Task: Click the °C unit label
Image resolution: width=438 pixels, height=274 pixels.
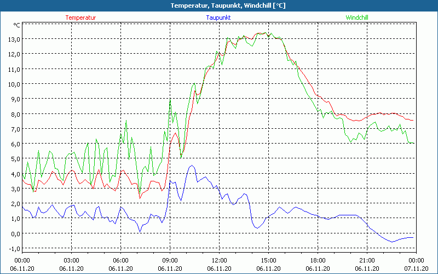Action: point(17,25)
